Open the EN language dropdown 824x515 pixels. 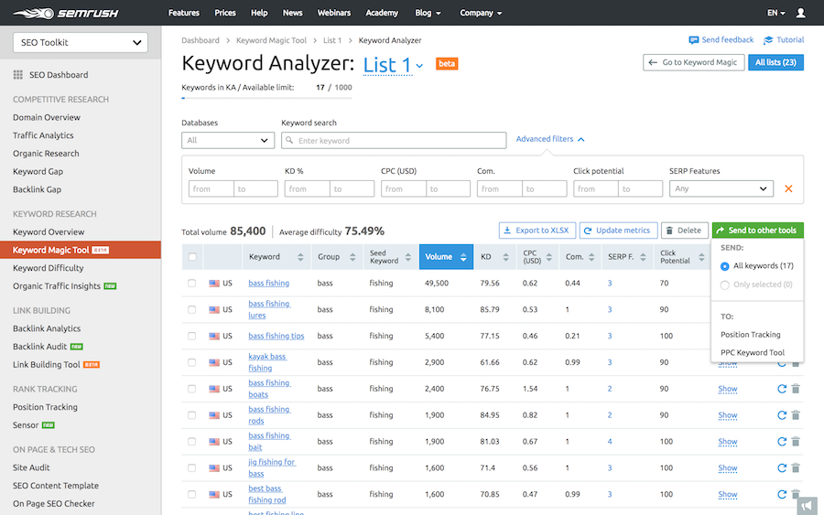click(x=776, y=13)
